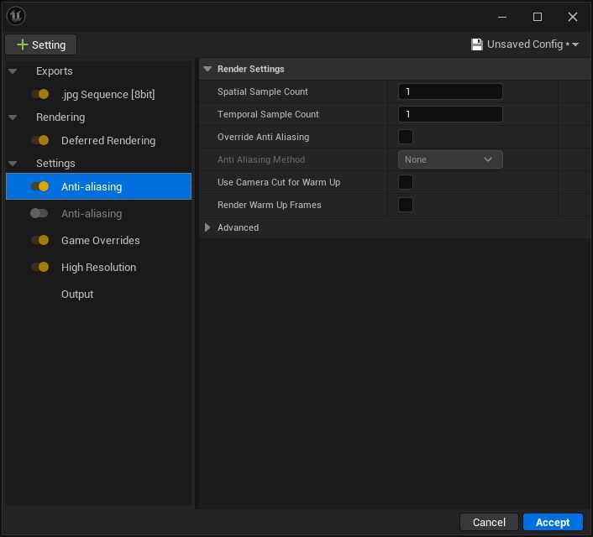
Task: Check Render Warm Up Frames
Action: pos(406,205)
